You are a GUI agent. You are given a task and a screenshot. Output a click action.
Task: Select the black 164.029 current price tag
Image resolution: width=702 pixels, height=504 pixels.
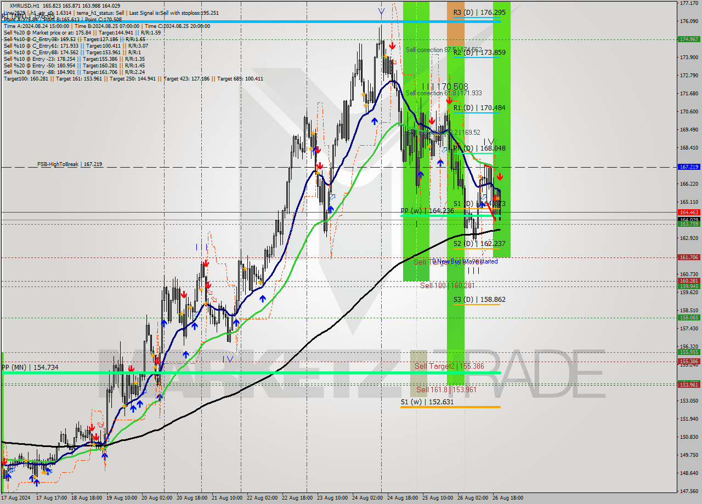pos(688,219)
